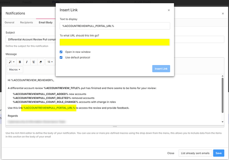Click the %ACCOUNTREVIEW_TITLE% macro text
The width and height of the screenshot is (229, 160).
click(x=62, y=88)
